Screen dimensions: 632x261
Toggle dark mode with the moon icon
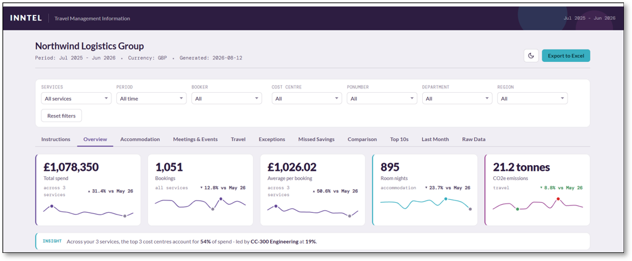(531, 56)
